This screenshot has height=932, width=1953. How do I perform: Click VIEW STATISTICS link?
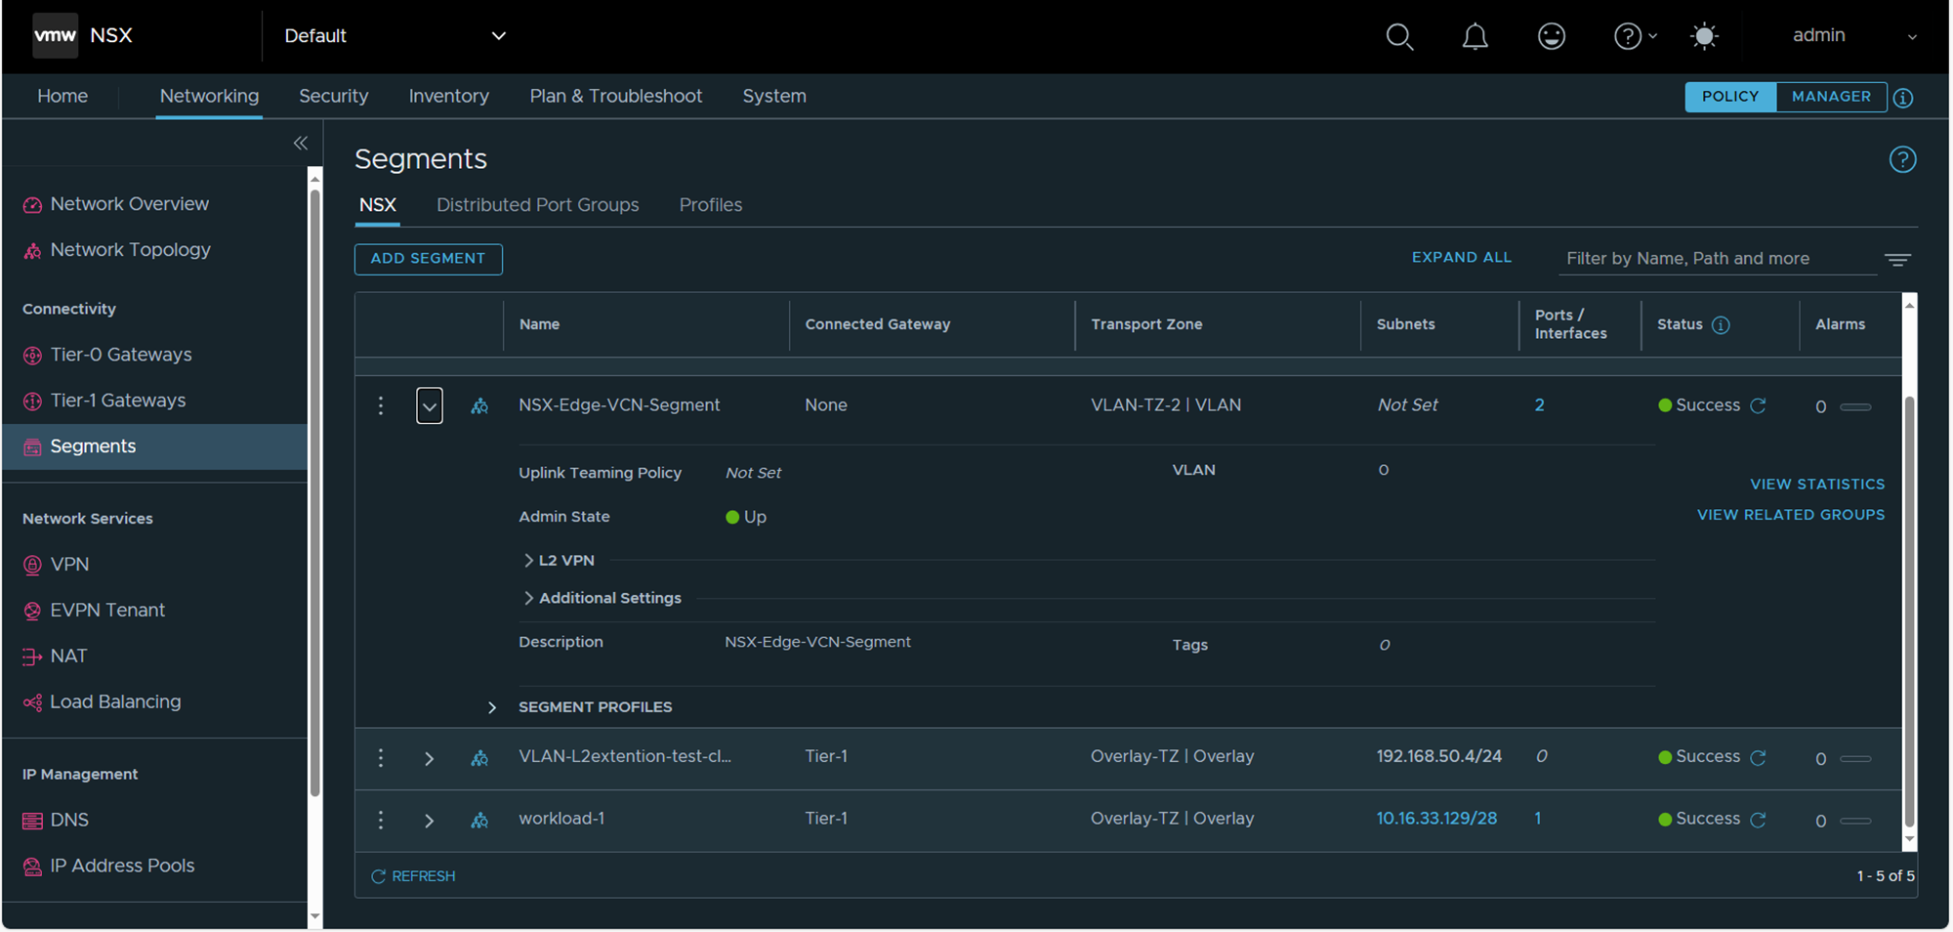tap(1817, 485)
